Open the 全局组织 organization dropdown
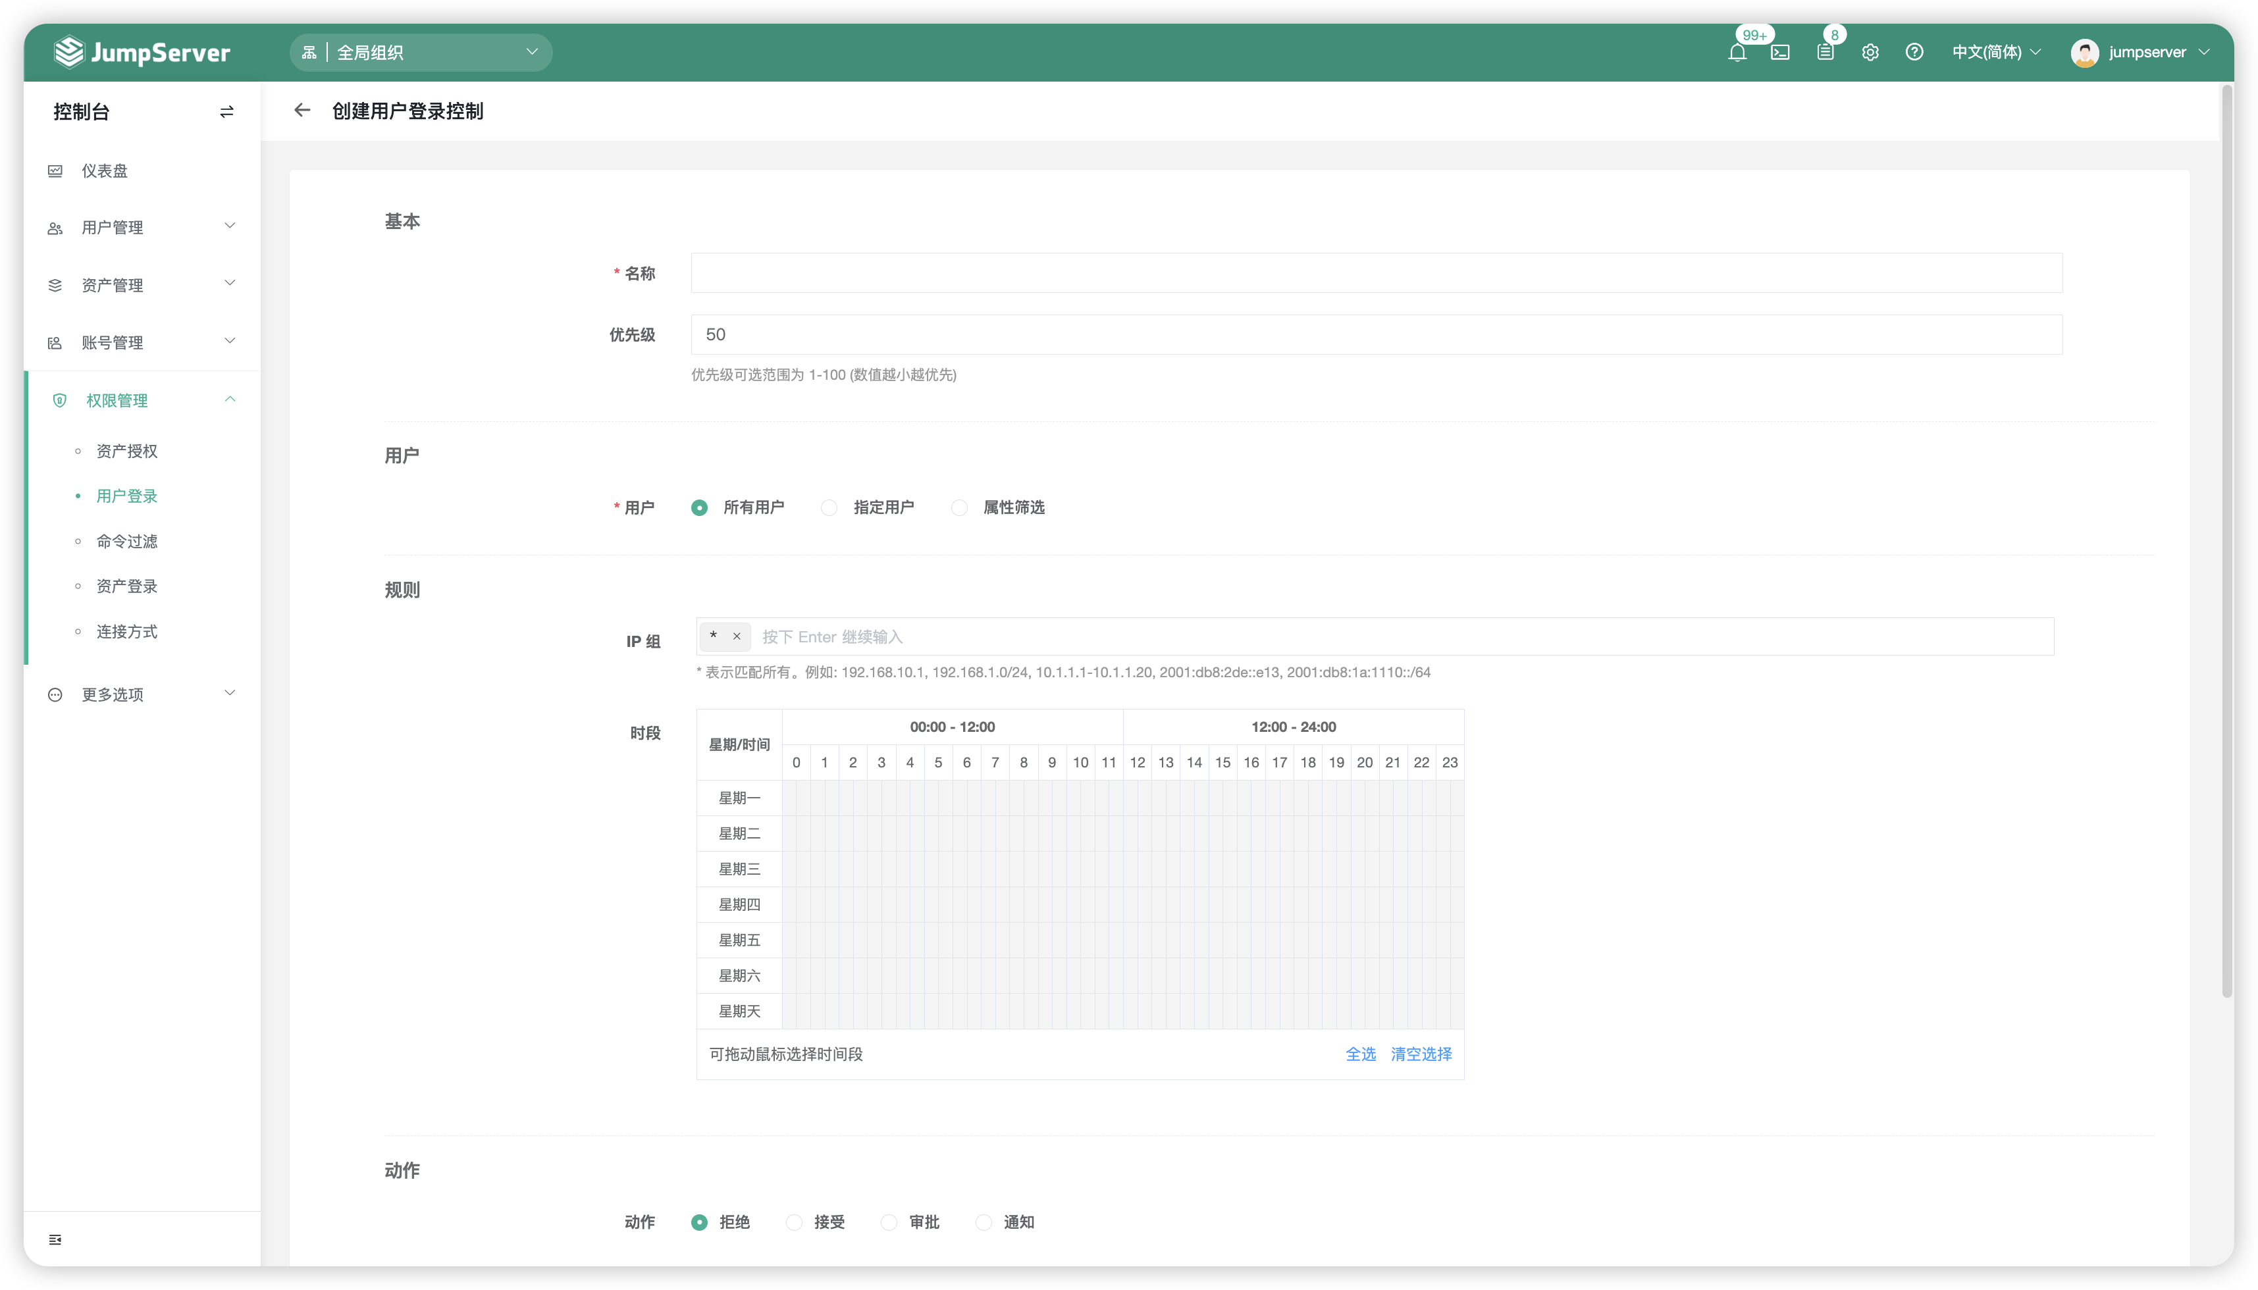Screen dimensions: 2258x1290 click(x=421, y=52)
